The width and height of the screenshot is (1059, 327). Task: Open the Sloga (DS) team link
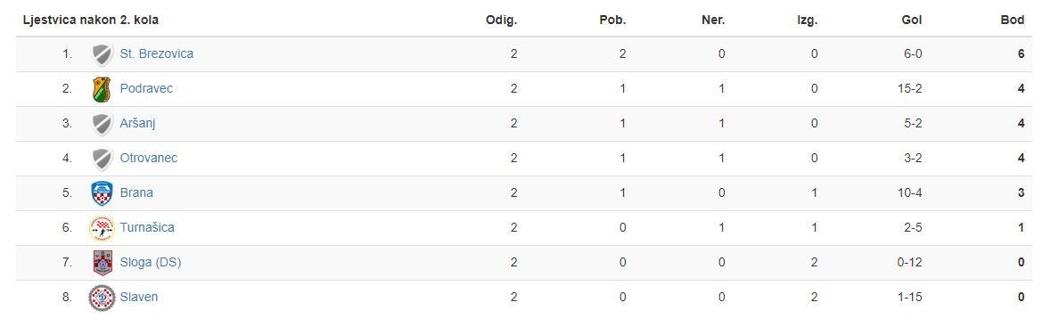pos(151,263)
